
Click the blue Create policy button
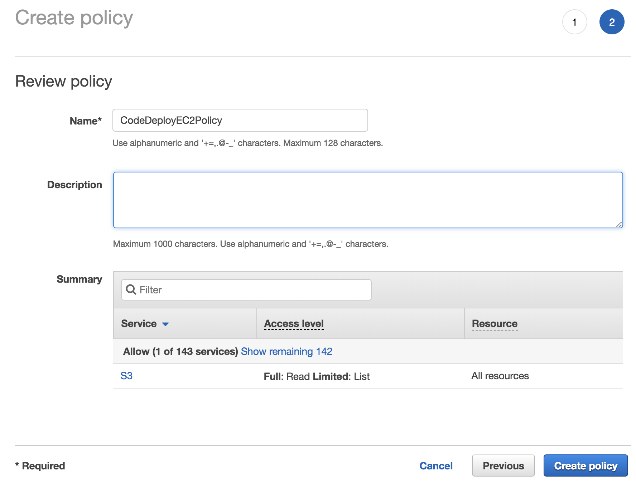click(x=586, y=465)
